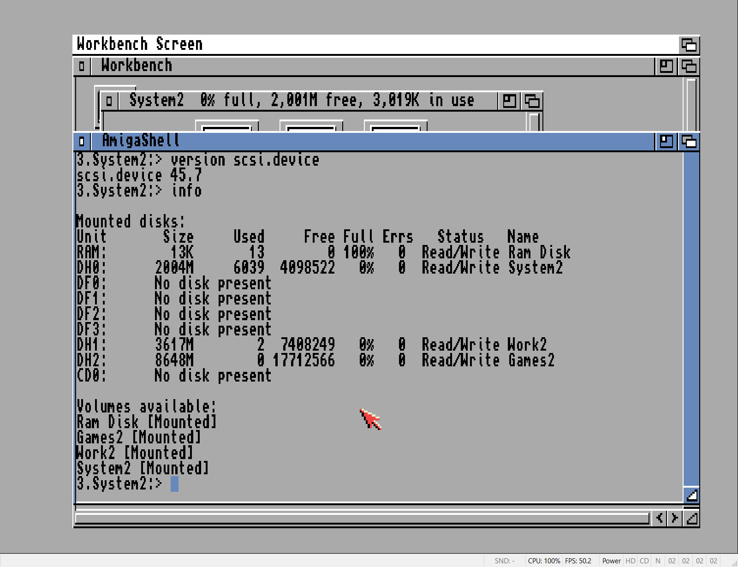
Task: Click the Workbench window bottom sizing gadget
Action: coord(691,518)
